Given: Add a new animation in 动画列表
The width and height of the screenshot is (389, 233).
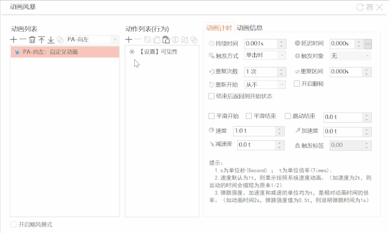Looking at the screenshot, I should pyautogui.click(x=13, y=40).
